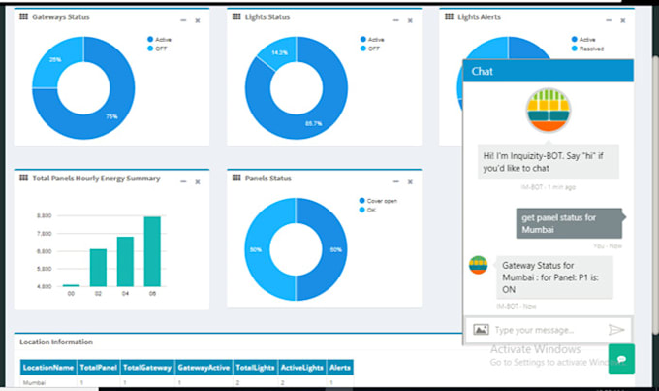The image size is (659, 391).
Task: Click the 02 hour bar in energy chart
Action: click(x=98, y=268)
